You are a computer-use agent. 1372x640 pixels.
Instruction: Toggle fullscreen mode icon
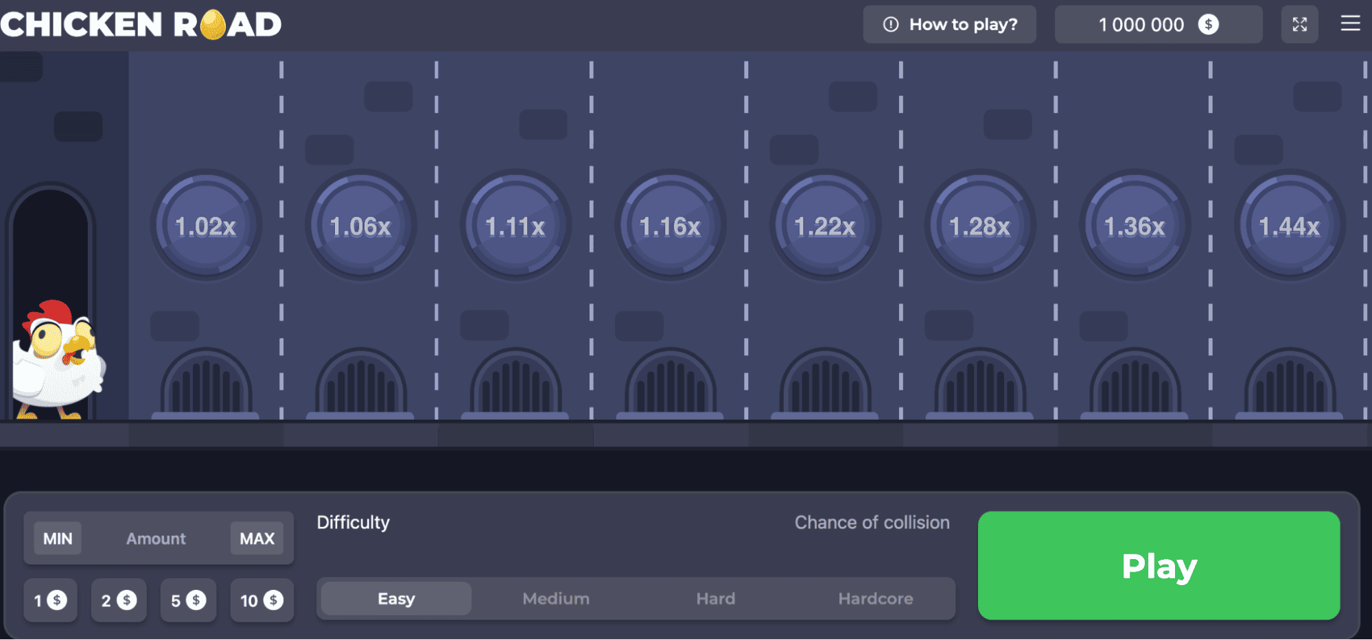coord(1299,25)
